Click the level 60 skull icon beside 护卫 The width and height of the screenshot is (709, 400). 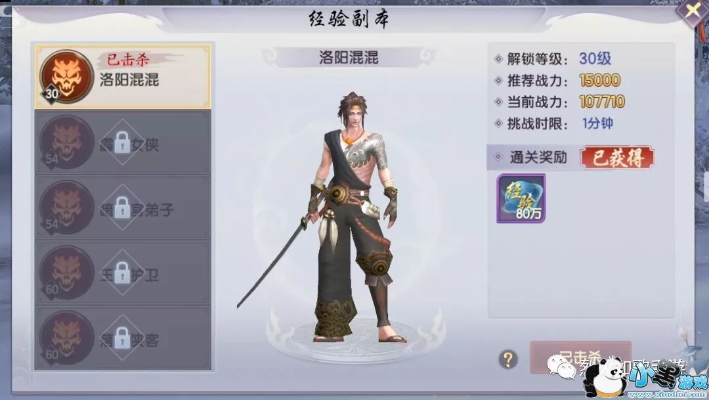click(x=66, y=273)
